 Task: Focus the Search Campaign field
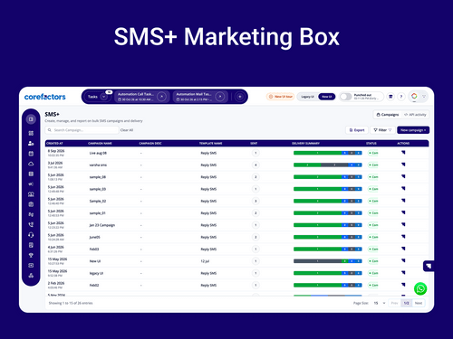pos(82,130)
